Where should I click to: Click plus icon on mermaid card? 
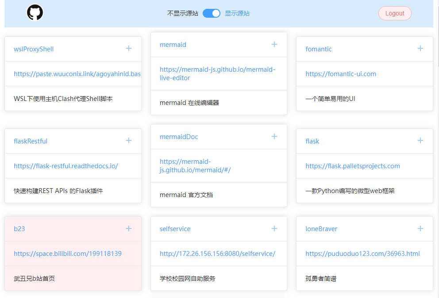point(274,44)
